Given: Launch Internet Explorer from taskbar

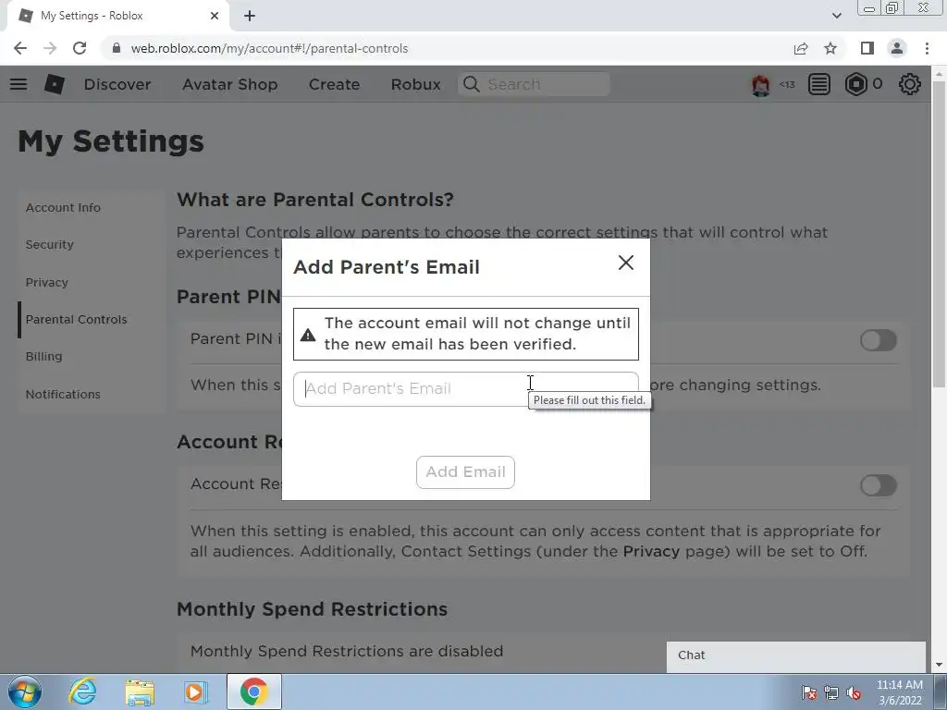Looking at the screenshot, I should tap(82, 692).
